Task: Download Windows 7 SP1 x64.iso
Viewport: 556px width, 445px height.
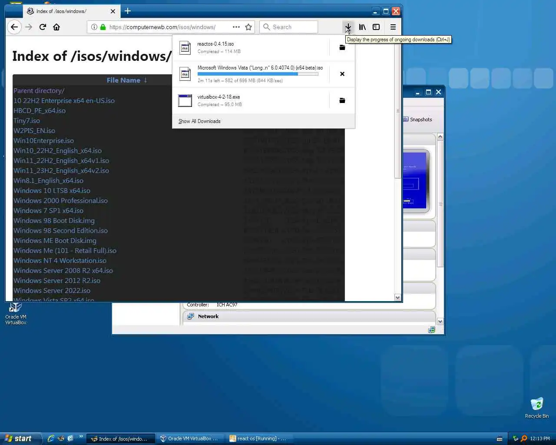Action: tap(48, 210)
